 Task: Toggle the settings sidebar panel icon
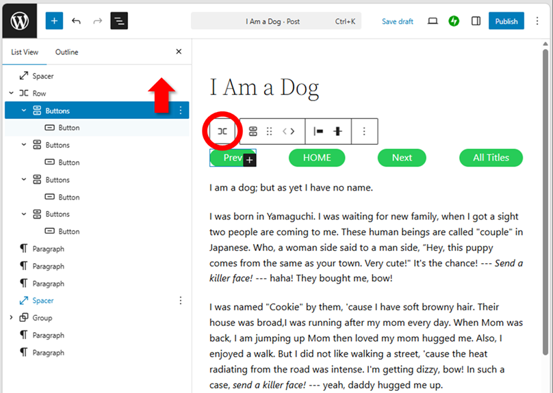pyautogui.click(x=476, y=21)
